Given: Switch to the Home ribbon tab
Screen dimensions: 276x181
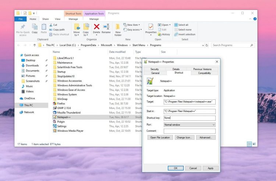Looking at the screenshot, I should (x=33, y=19).
